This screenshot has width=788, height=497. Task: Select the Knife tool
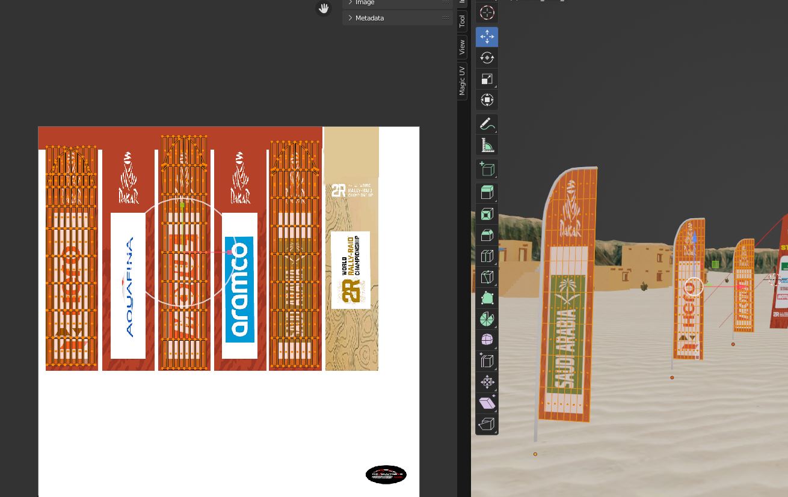[x=487, y=277]
